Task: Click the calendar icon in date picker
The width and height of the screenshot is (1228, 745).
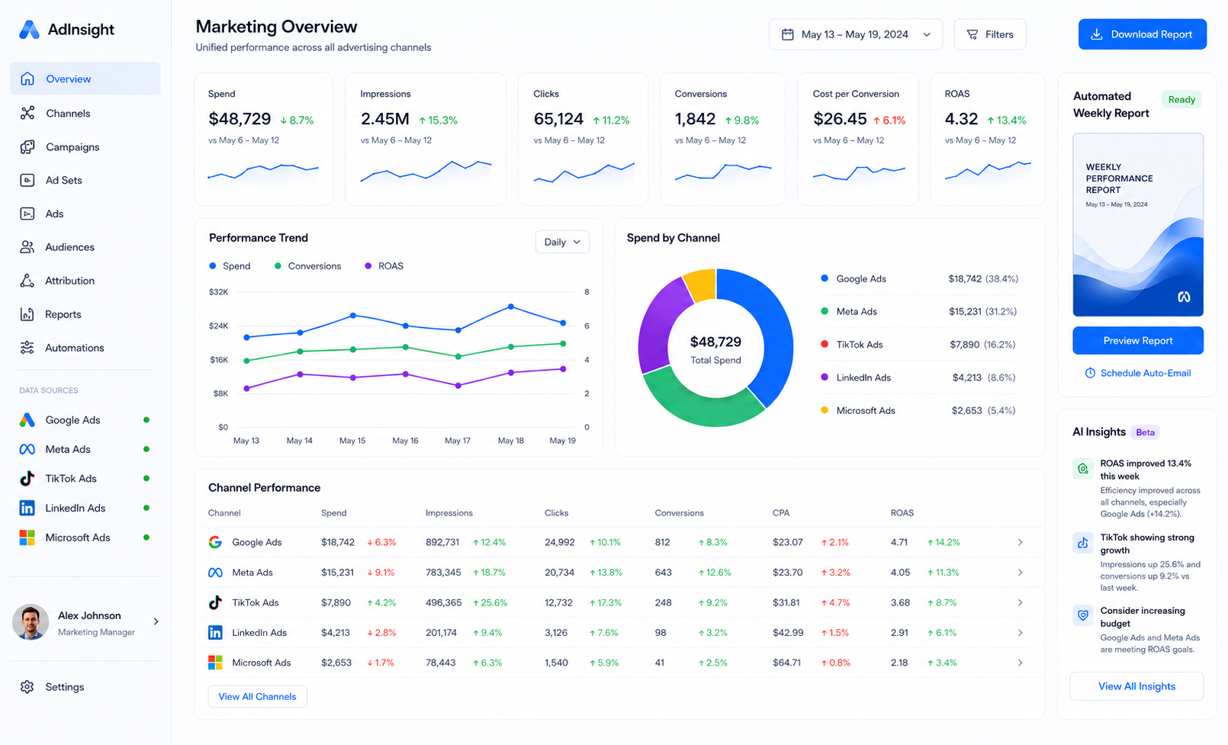Action: pos(788,34)
